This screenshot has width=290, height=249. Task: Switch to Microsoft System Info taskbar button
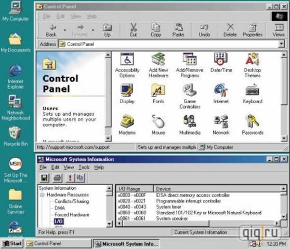tap(126, 244)
